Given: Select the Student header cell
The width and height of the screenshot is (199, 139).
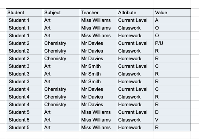Looking at the screenshot, I should [25, 12].
